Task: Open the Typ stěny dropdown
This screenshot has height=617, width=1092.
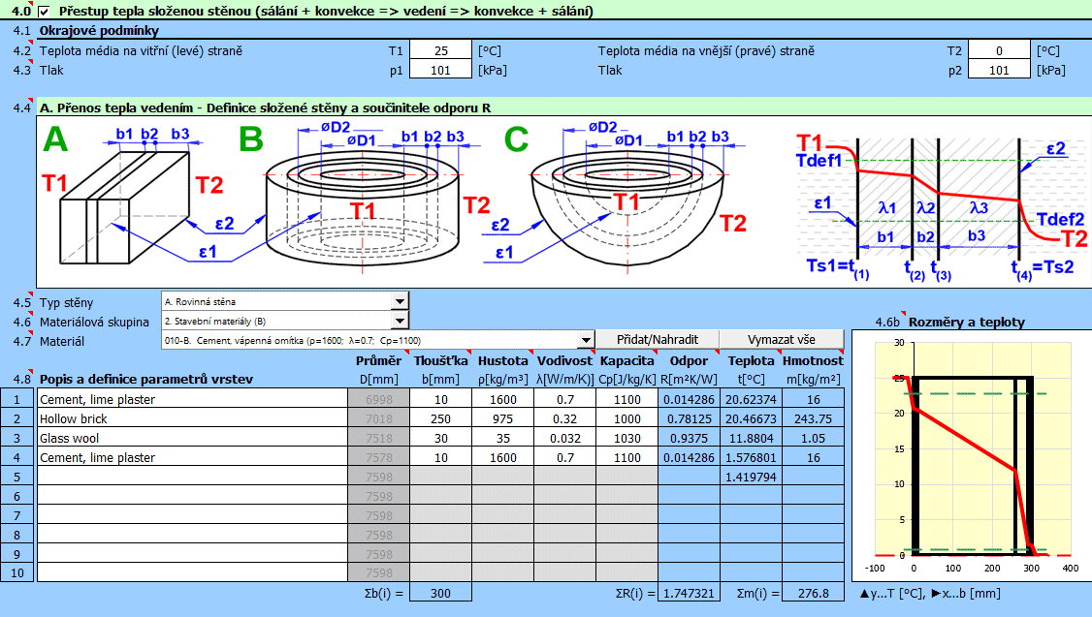Action: coord(400,302)
